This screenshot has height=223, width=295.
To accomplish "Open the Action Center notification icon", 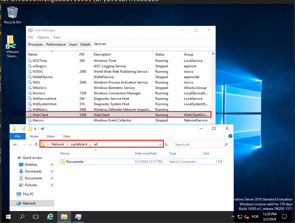I will 284,217.
